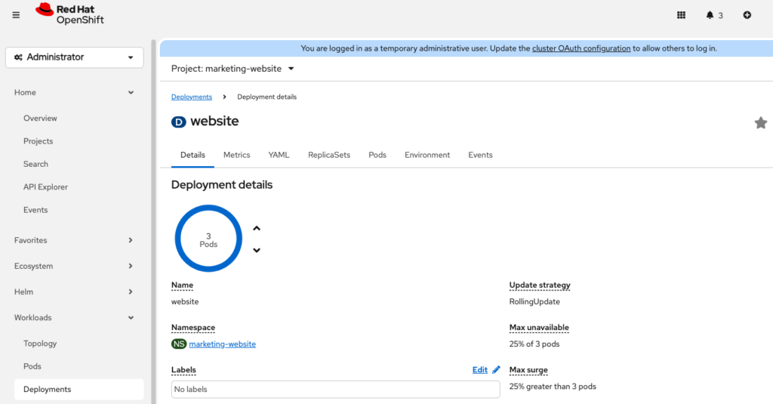Open the Administrator perspective dropdown

tap(74, 57)
